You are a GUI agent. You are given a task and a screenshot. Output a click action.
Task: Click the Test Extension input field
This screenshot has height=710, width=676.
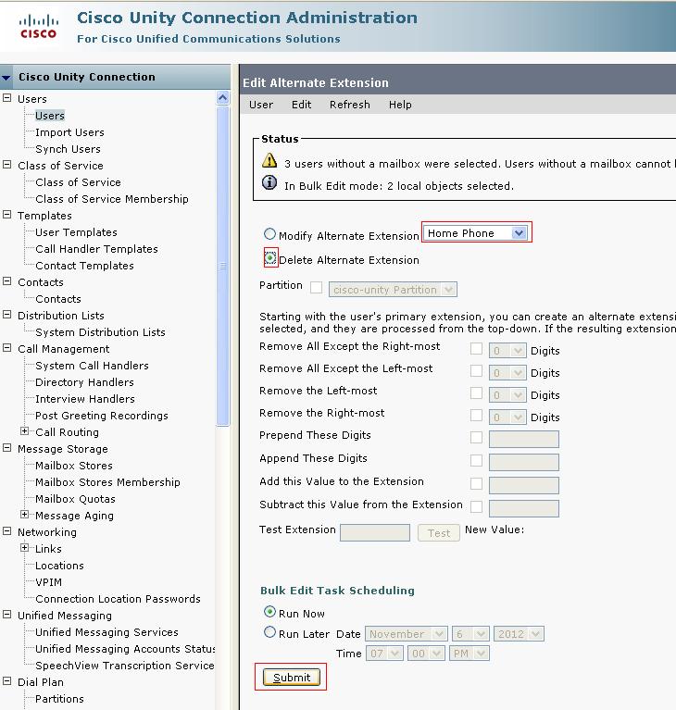coord(375,532)
